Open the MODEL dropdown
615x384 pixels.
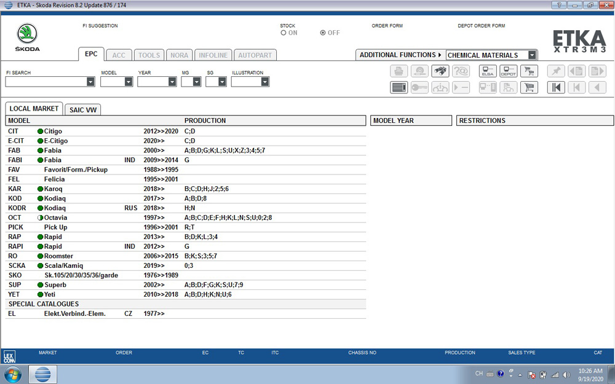coord(129,82)
